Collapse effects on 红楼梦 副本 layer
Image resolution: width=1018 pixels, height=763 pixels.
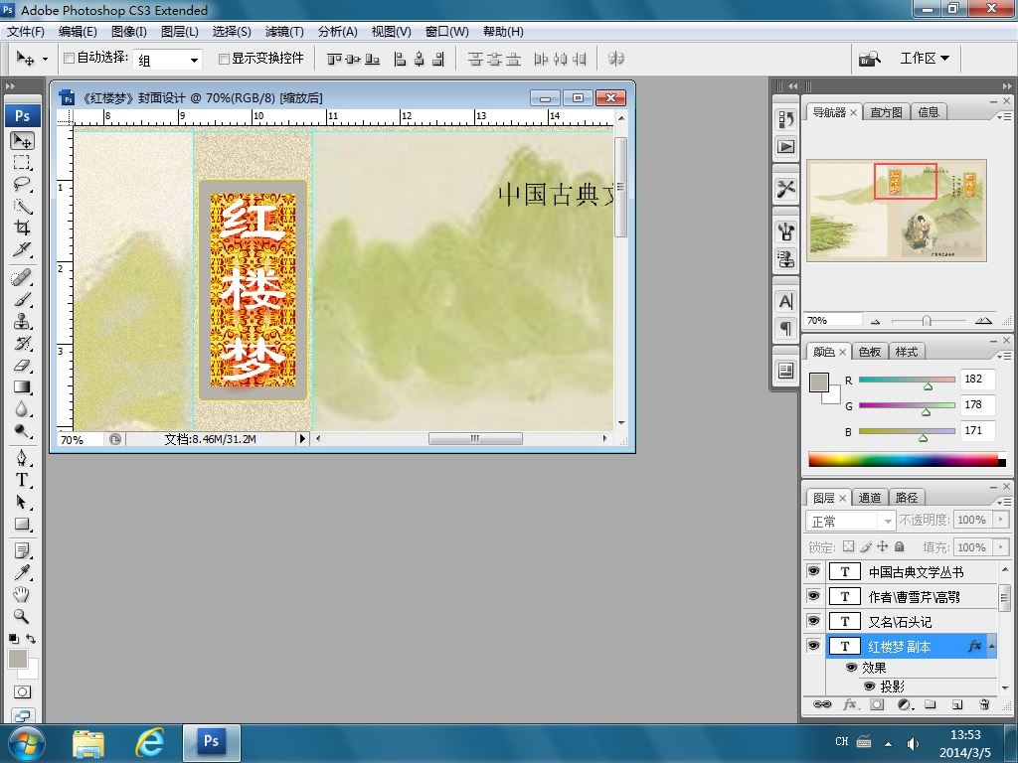pyautogui.click(x=991, y=646)
